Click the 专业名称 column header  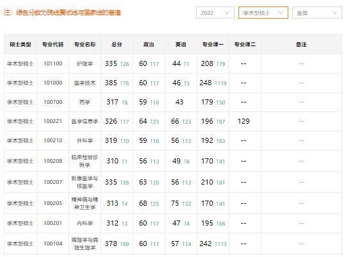[85, 44]
